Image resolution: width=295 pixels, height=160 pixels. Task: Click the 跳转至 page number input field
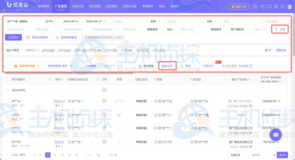[x=266, y=155]
